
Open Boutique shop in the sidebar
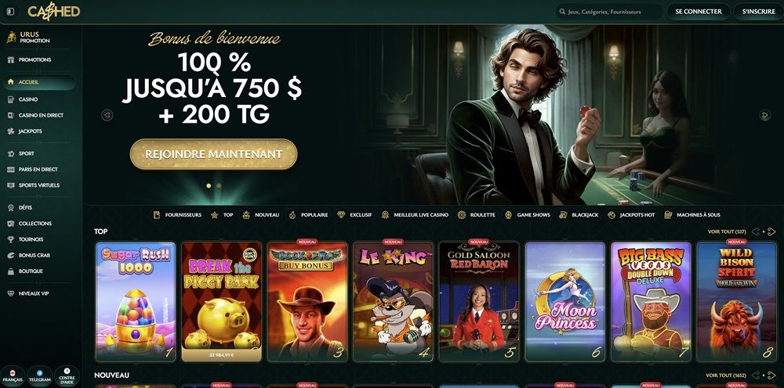(x=31, y=271)
